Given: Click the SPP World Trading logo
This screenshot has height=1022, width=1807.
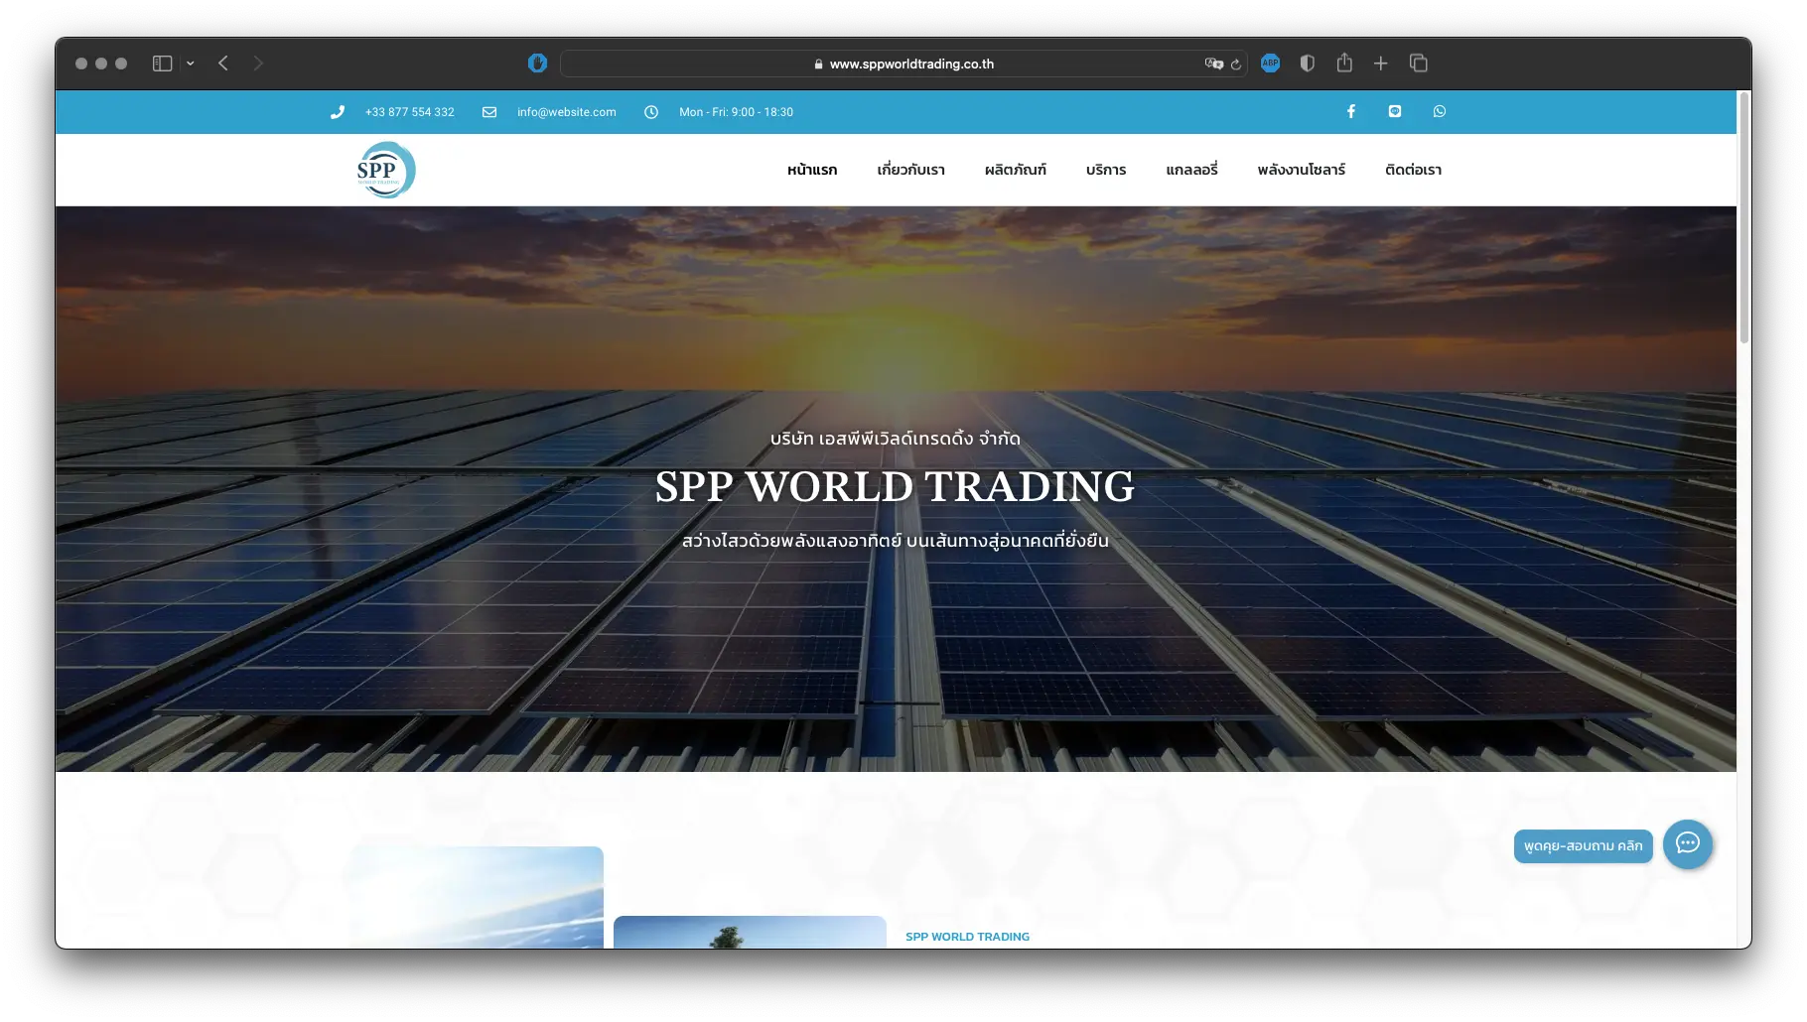Looking at the screenshot, I should (x=385, y=170).
